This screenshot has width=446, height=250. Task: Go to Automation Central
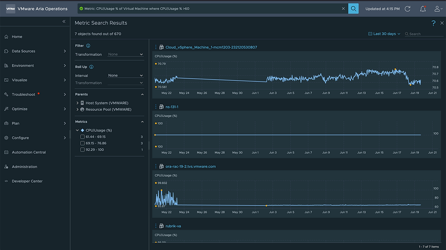point(29,152)
